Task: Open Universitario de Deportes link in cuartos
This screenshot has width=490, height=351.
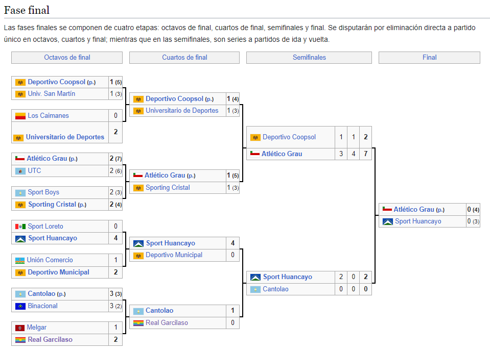Action: point(182,110)
